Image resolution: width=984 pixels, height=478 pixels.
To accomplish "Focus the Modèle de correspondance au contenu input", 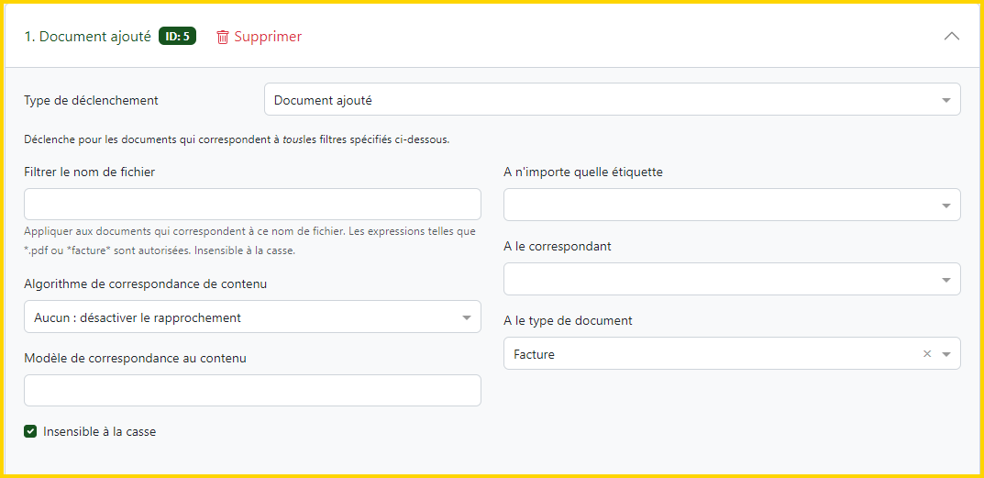I will (252, 390).
